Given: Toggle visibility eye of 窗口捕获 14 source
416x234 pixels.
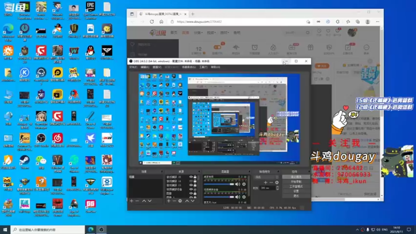Looking at the screenshot, I should click(x=191, y=181).
